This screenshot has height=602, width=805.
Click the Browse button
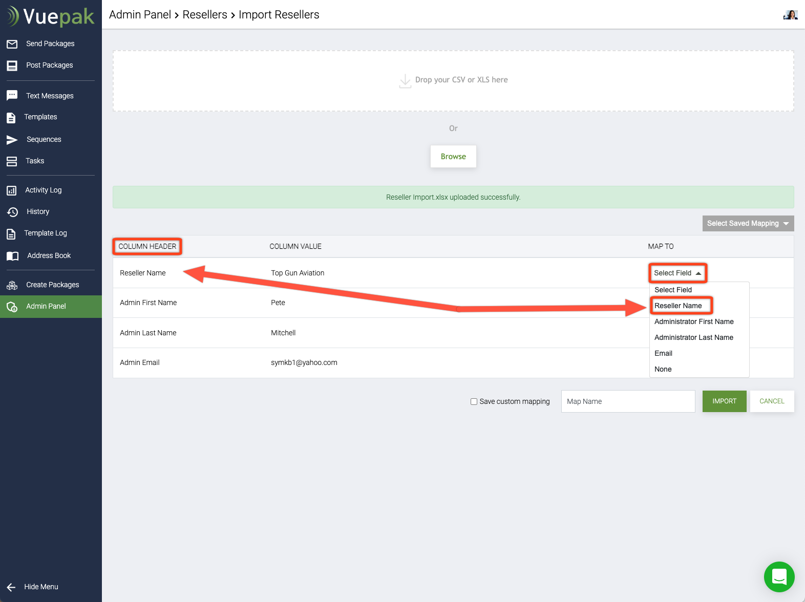pos(453,157)
